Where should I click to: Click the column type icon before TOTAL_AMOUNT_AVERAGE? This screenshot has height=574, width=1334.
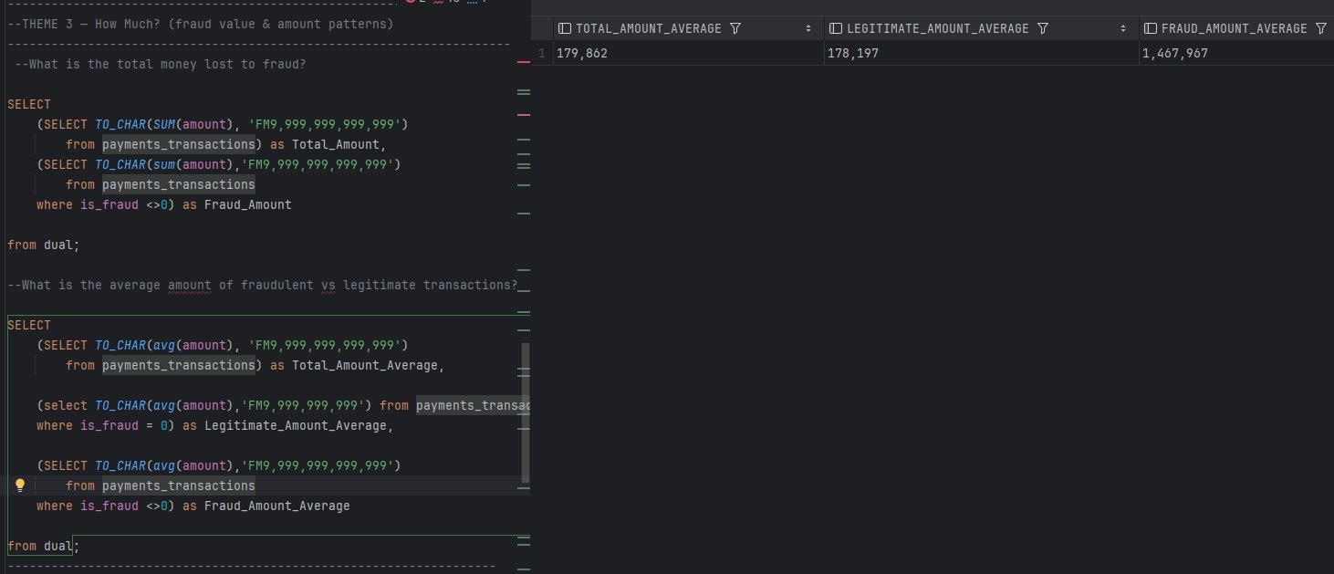[565, 29]
